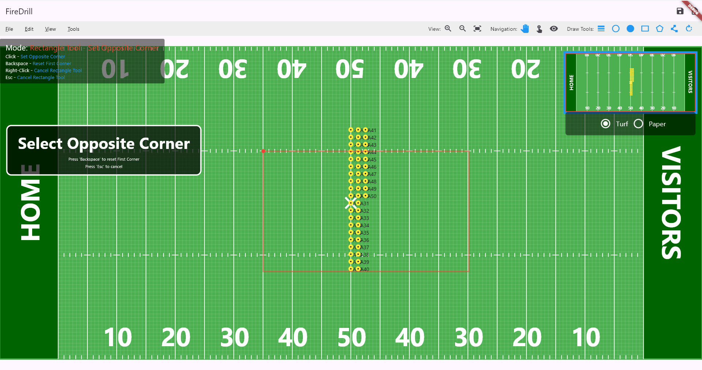The height and width of the screenshot is (370, 702).
Task: Click the fit-to-view icon
Action: pos(477,29)
